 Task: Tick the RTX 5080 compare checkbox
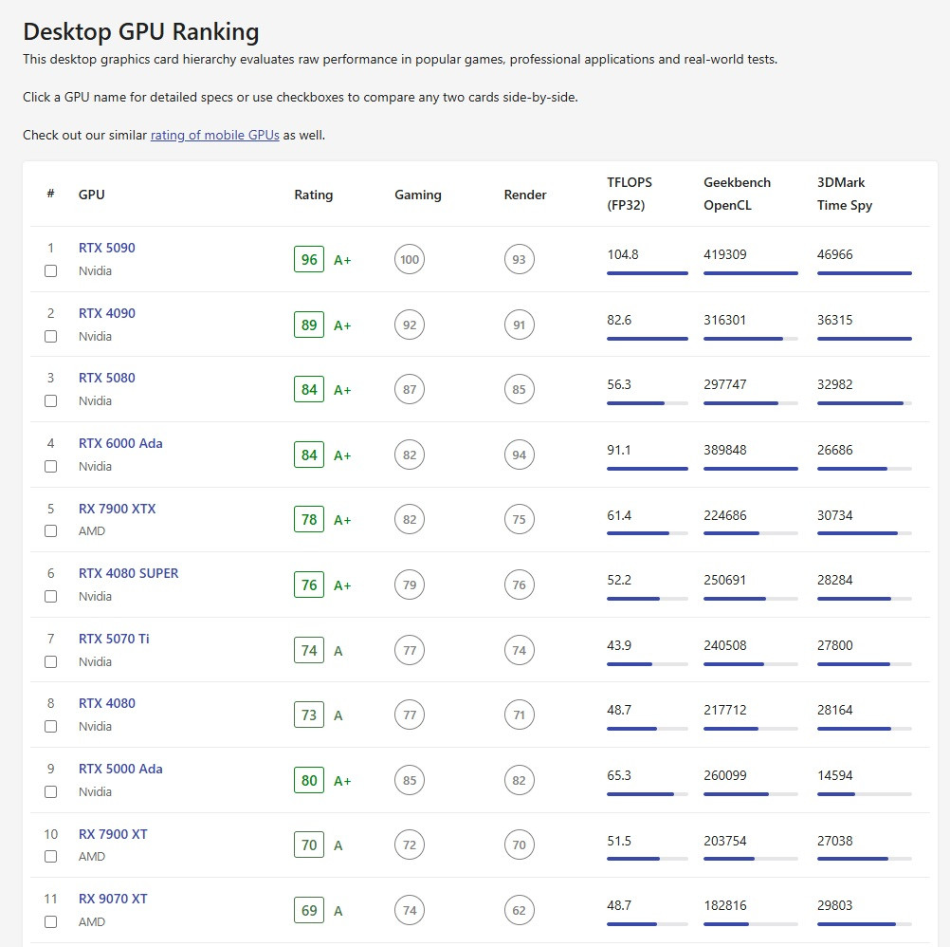(x=51, y=401)
